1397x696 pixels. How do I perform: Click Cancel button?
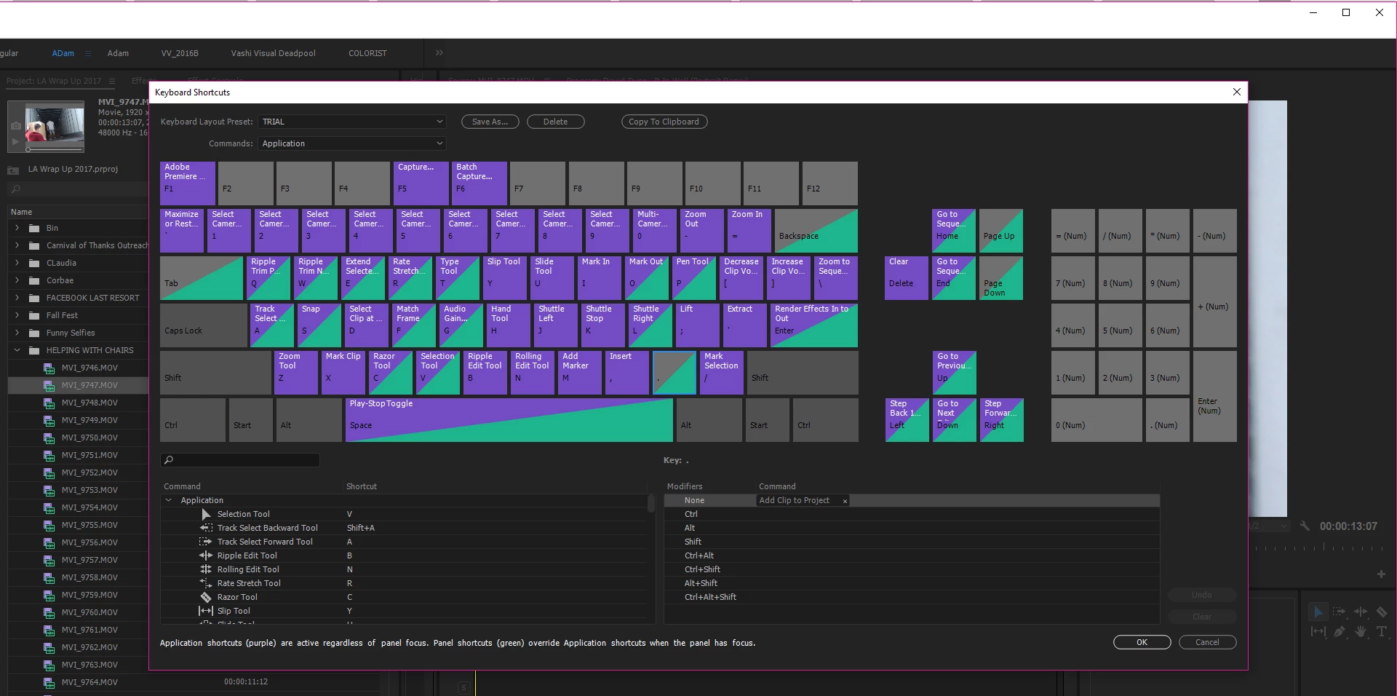(1208, 642)
